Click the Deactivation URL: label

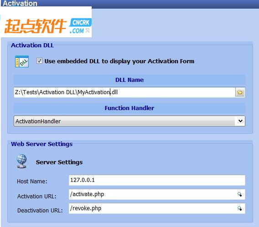(x=40, y=211)
